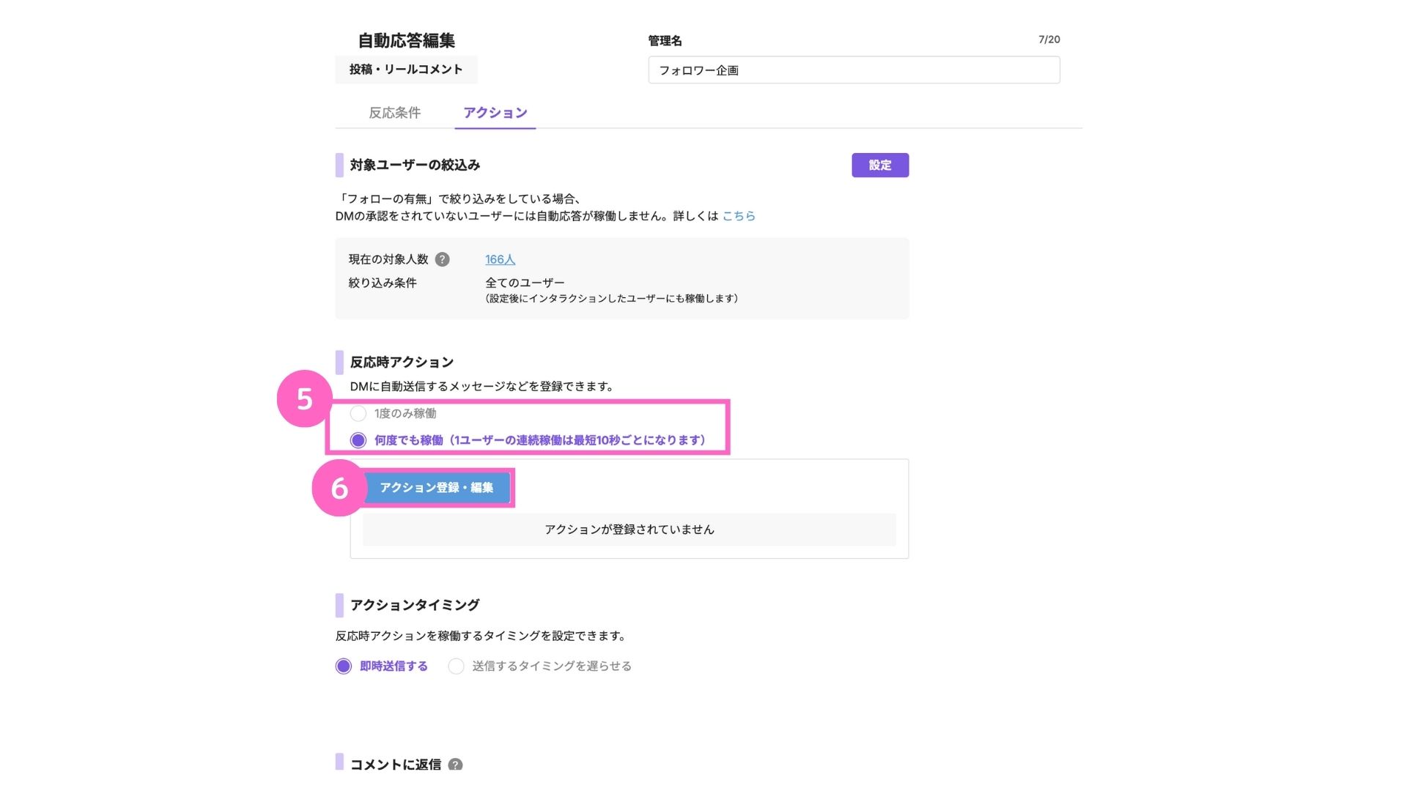Click the 投稿・リールコメント label
This screenshot has width=1407, height=791.
coord(406,70)
